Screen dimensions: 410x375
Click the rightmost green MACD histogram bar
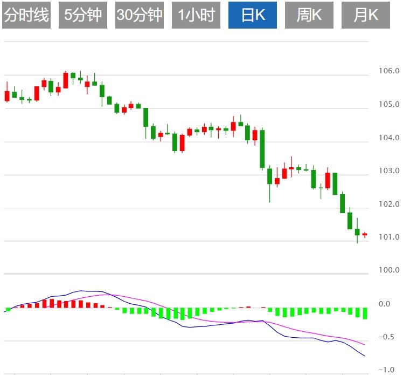pyautogui.click(x=365, y=313)
